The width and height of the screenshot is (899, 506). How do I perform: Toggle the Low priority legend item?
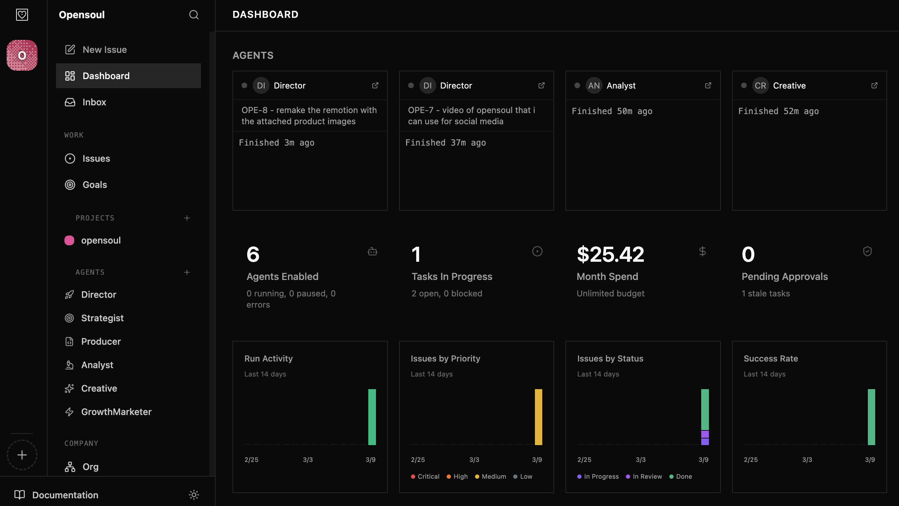(523, 476)
